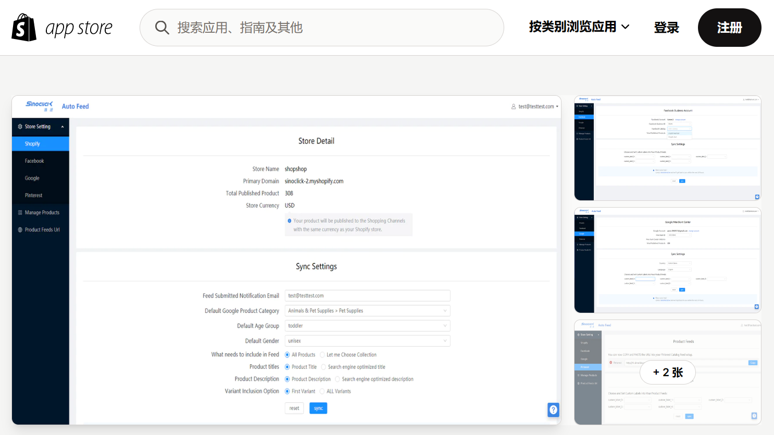Expand the 按类别浏览应用 dropdown

pyautogui.click(x=579, y=27)
